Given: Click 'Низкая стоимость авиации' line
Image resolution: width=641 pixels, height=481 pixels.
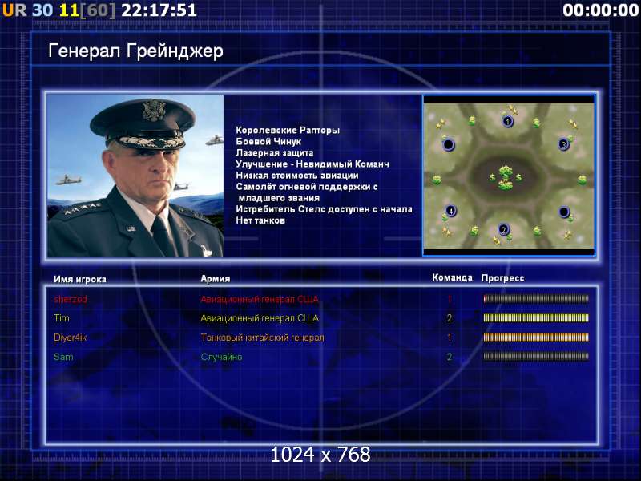Looking at the screenshot, I should click(296, 176).
